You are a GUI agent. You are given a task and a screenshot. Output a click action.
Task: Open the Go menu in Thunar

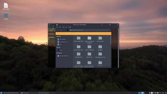[x=67, y=27]
